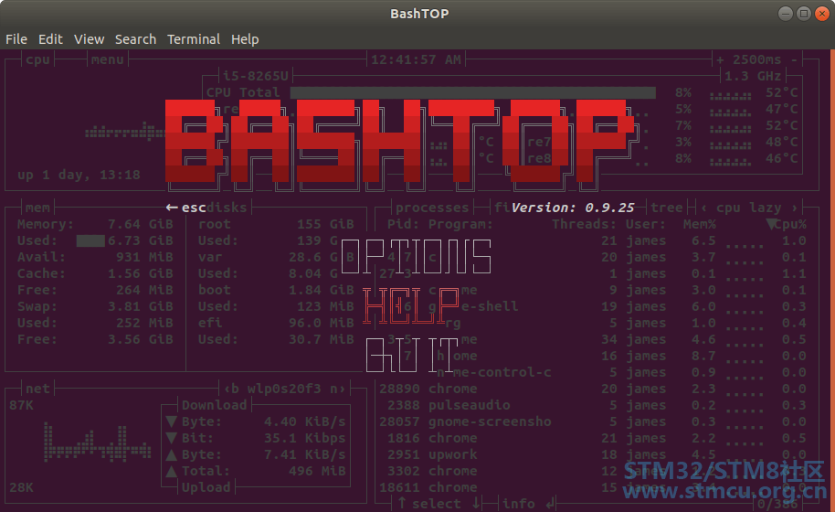Decrease update interval with minus sign
Image resolution: width=835 pixels, height=512 pixels.
point(794,59)
